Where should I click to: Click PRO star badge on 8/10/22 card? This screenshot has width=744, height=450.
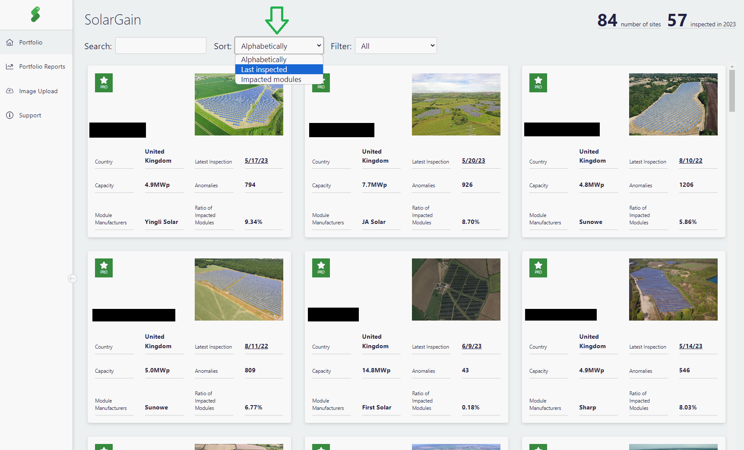pyautogui.click(x=538, y=82)
